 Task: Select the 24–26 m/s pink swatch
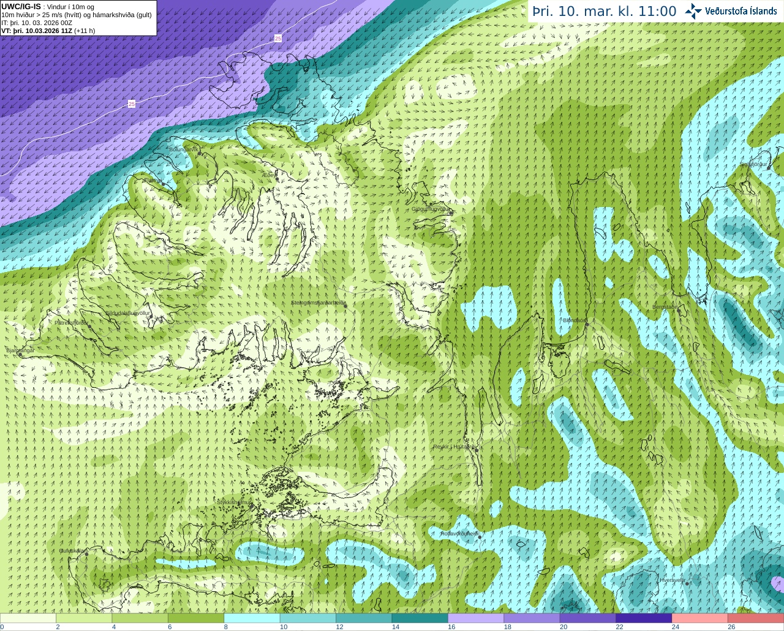(x=699, y=618)
